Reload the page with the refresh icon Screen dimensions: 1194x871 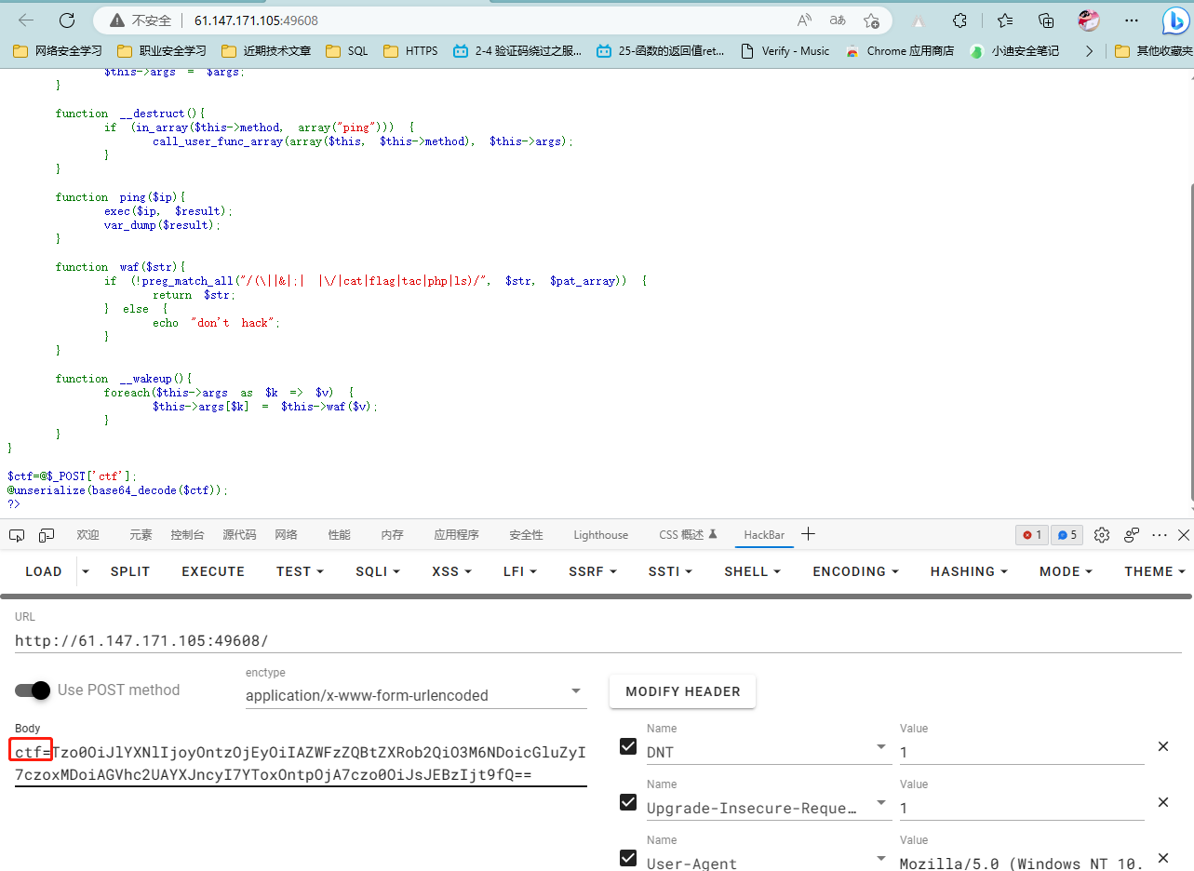tap(67, 20)
